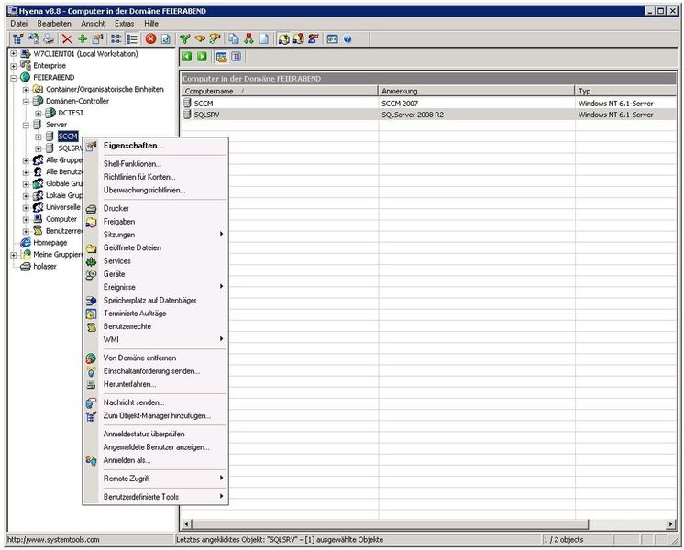
Task: Open the Datei menu
Action: tap(18, 24)
